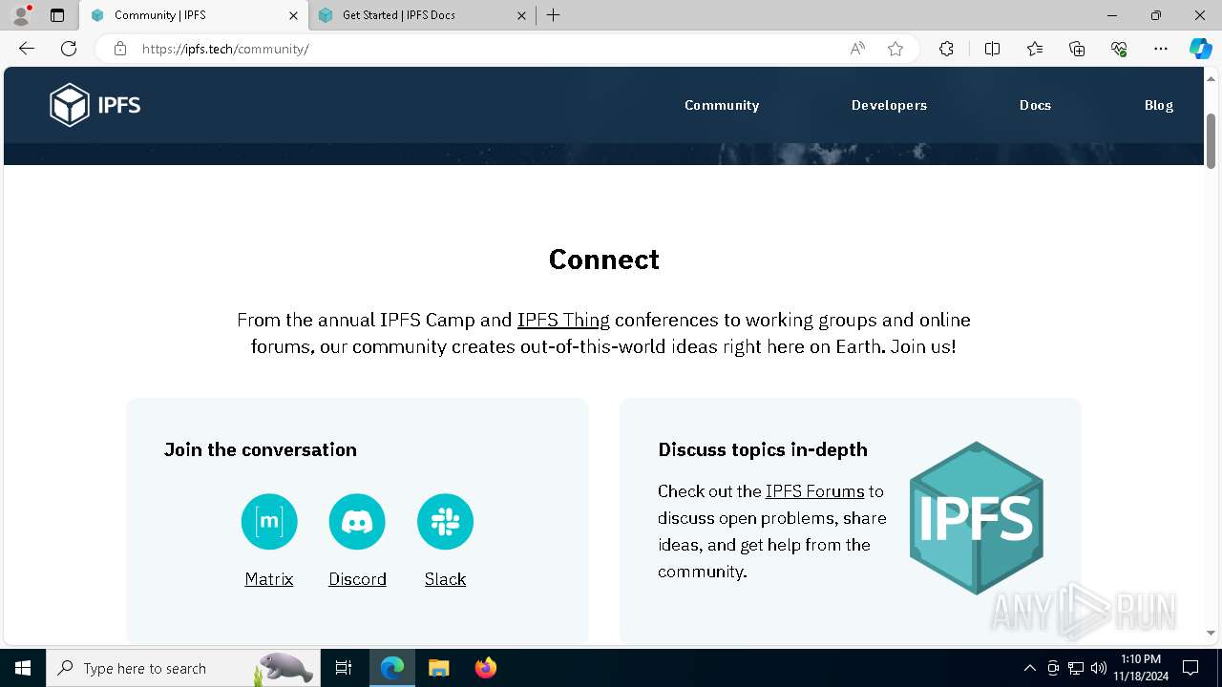Add this page to favorites

(895, 49)
